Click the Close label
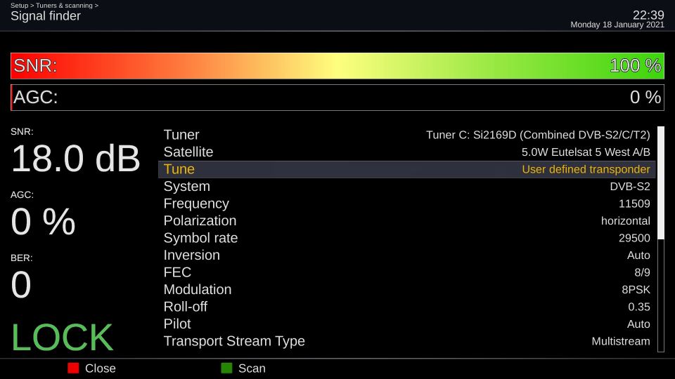675x379 pixels. [x=100, y=368]
